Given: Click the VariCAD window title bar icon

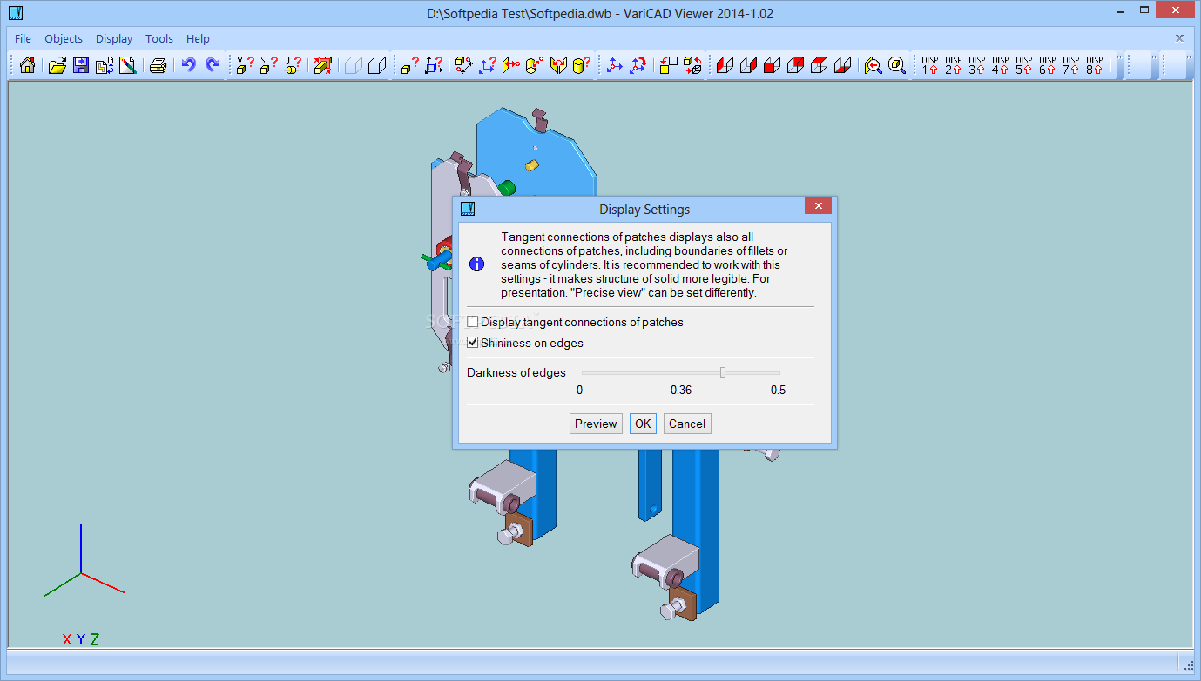Looking at the screenshot, I should tap(16, 13).
